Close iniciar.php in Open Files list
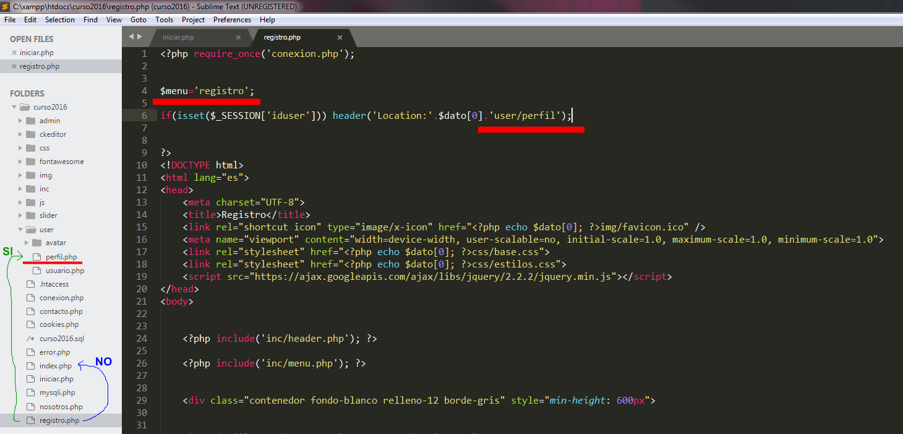The height and width of the screenshot is (434, 903). click(14, 53)
